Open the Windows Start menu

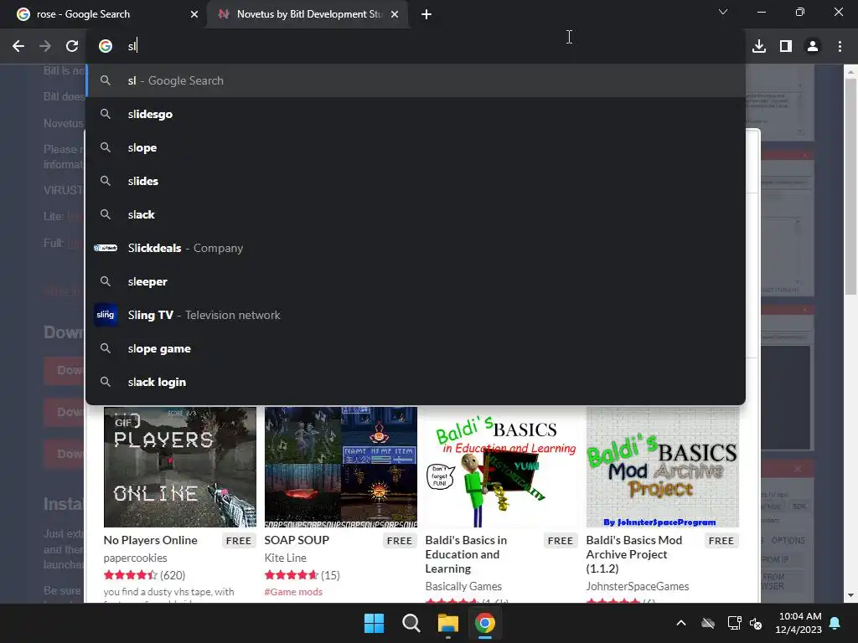coord(375,623)
